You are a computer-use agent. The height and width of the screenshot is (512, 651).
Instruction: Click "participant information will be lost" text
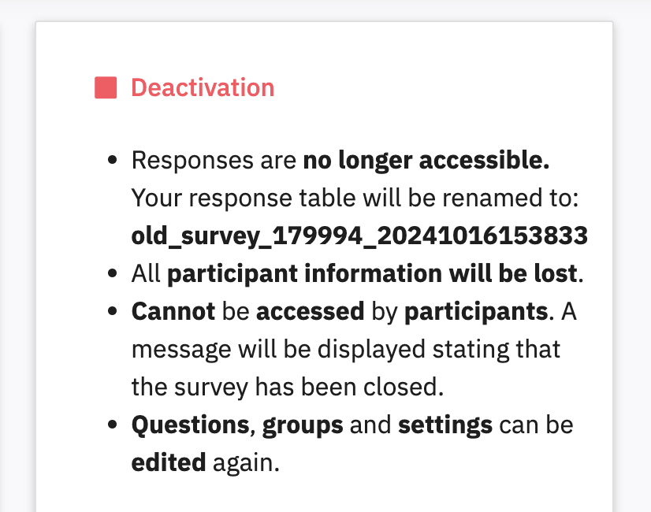372,273
